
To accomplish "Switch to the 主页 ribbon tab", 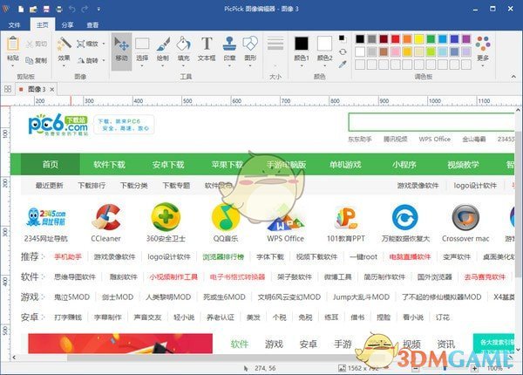I will pos(43,25).
